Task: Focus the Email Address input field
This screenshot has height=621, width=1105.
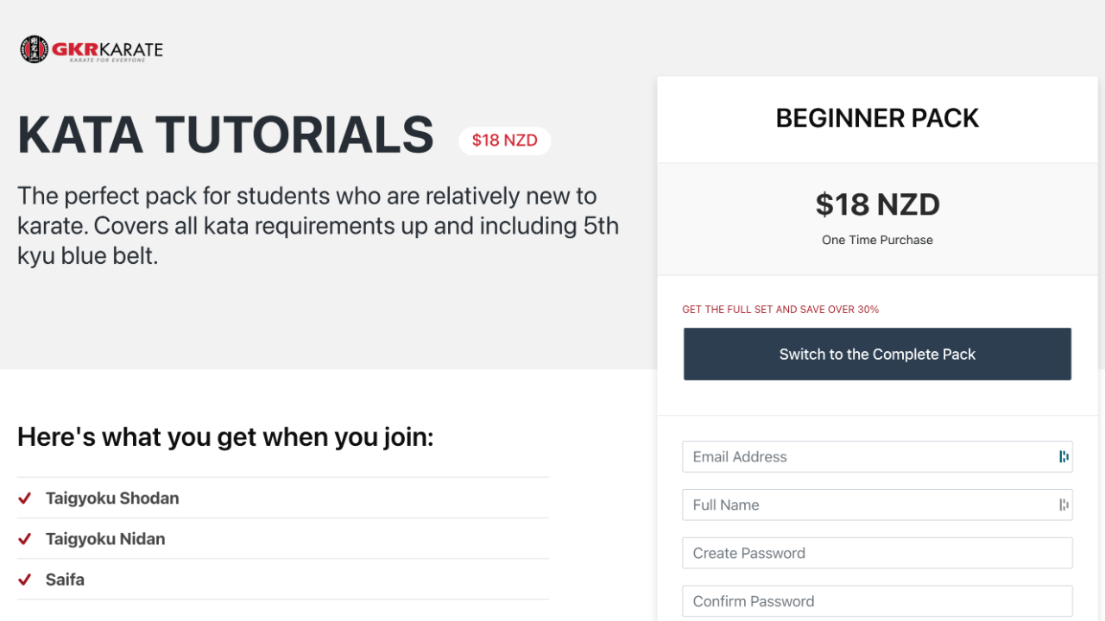Action: click(868, 457)
